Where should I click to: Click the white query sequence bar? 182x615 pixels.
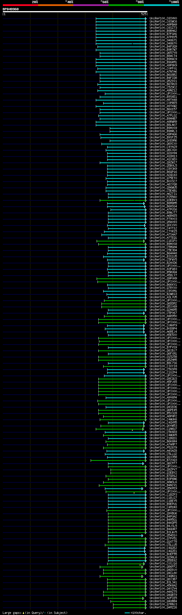coord(75,12)
